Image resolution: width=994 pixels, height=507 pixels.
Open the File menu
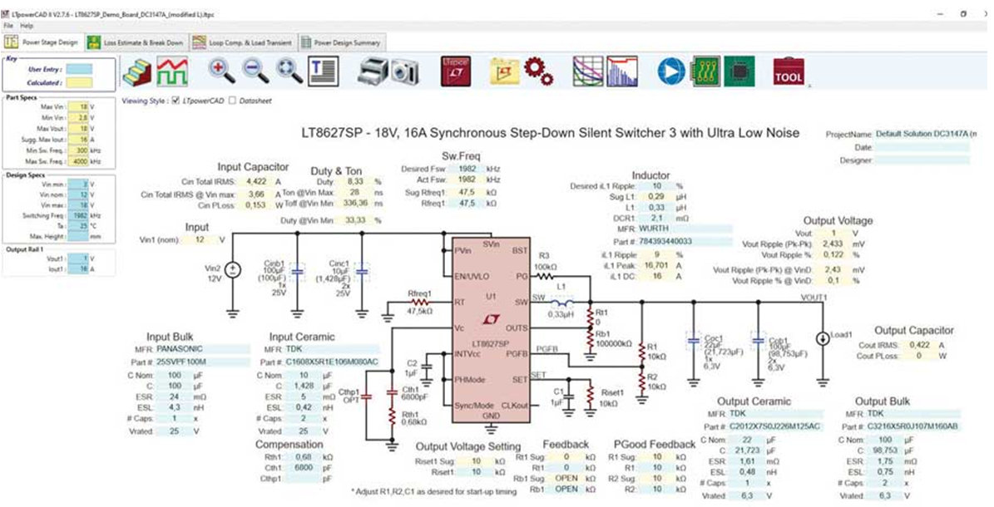[8, 27]
